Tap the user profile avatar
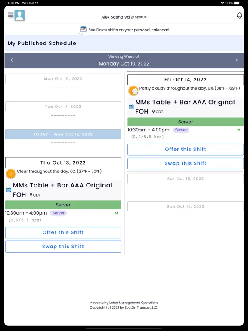 click(20, 16)
